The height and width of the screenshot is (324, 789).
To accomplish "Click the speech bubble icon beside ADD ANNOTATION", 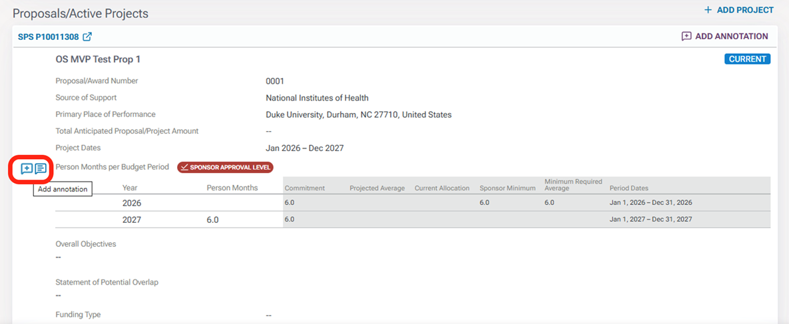I will tap(686, 37).
